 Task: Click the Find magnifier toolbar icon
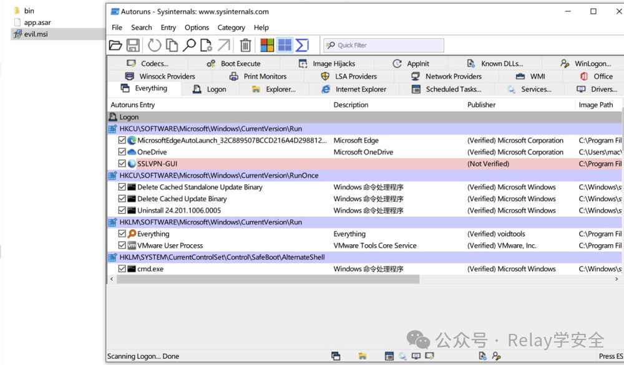(189, 45)
